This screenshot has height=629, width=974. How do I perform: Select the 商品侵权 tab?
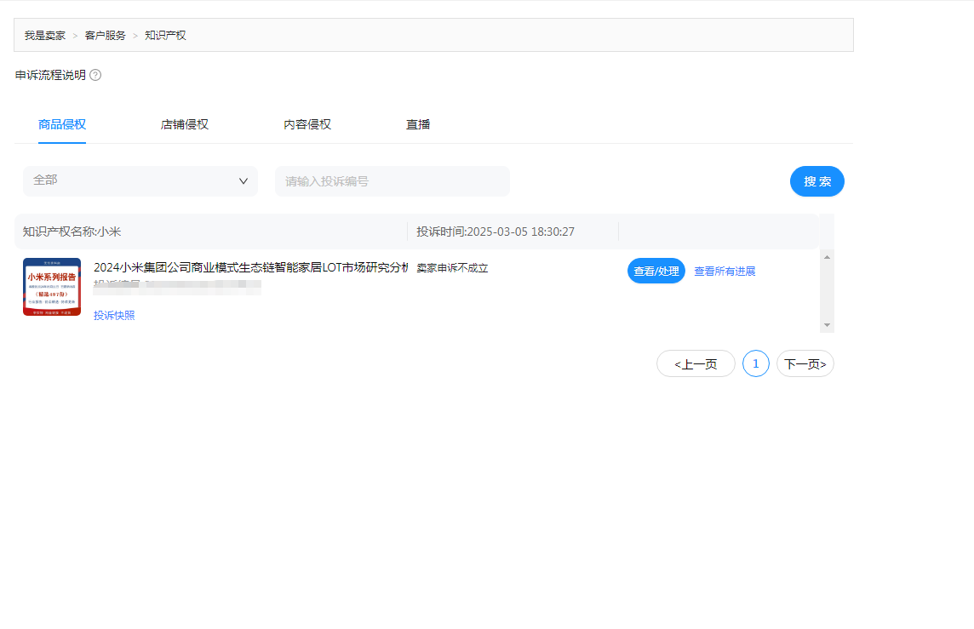click(62, 125)
